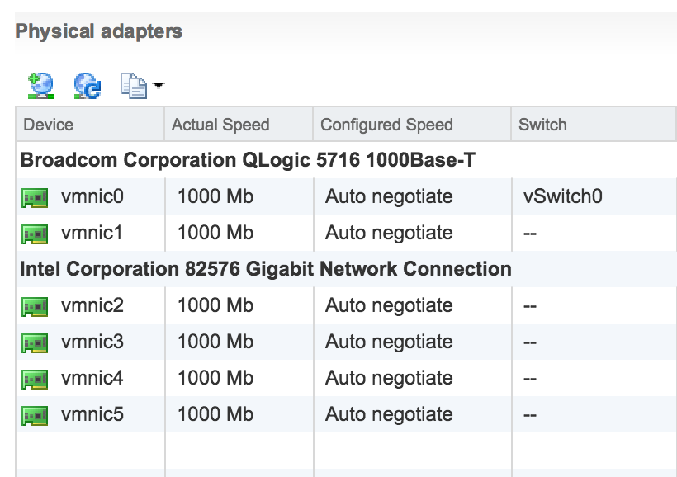
Task: Click the 1000 Mb speed of vmnic5
Action: [x=215, y=414]
